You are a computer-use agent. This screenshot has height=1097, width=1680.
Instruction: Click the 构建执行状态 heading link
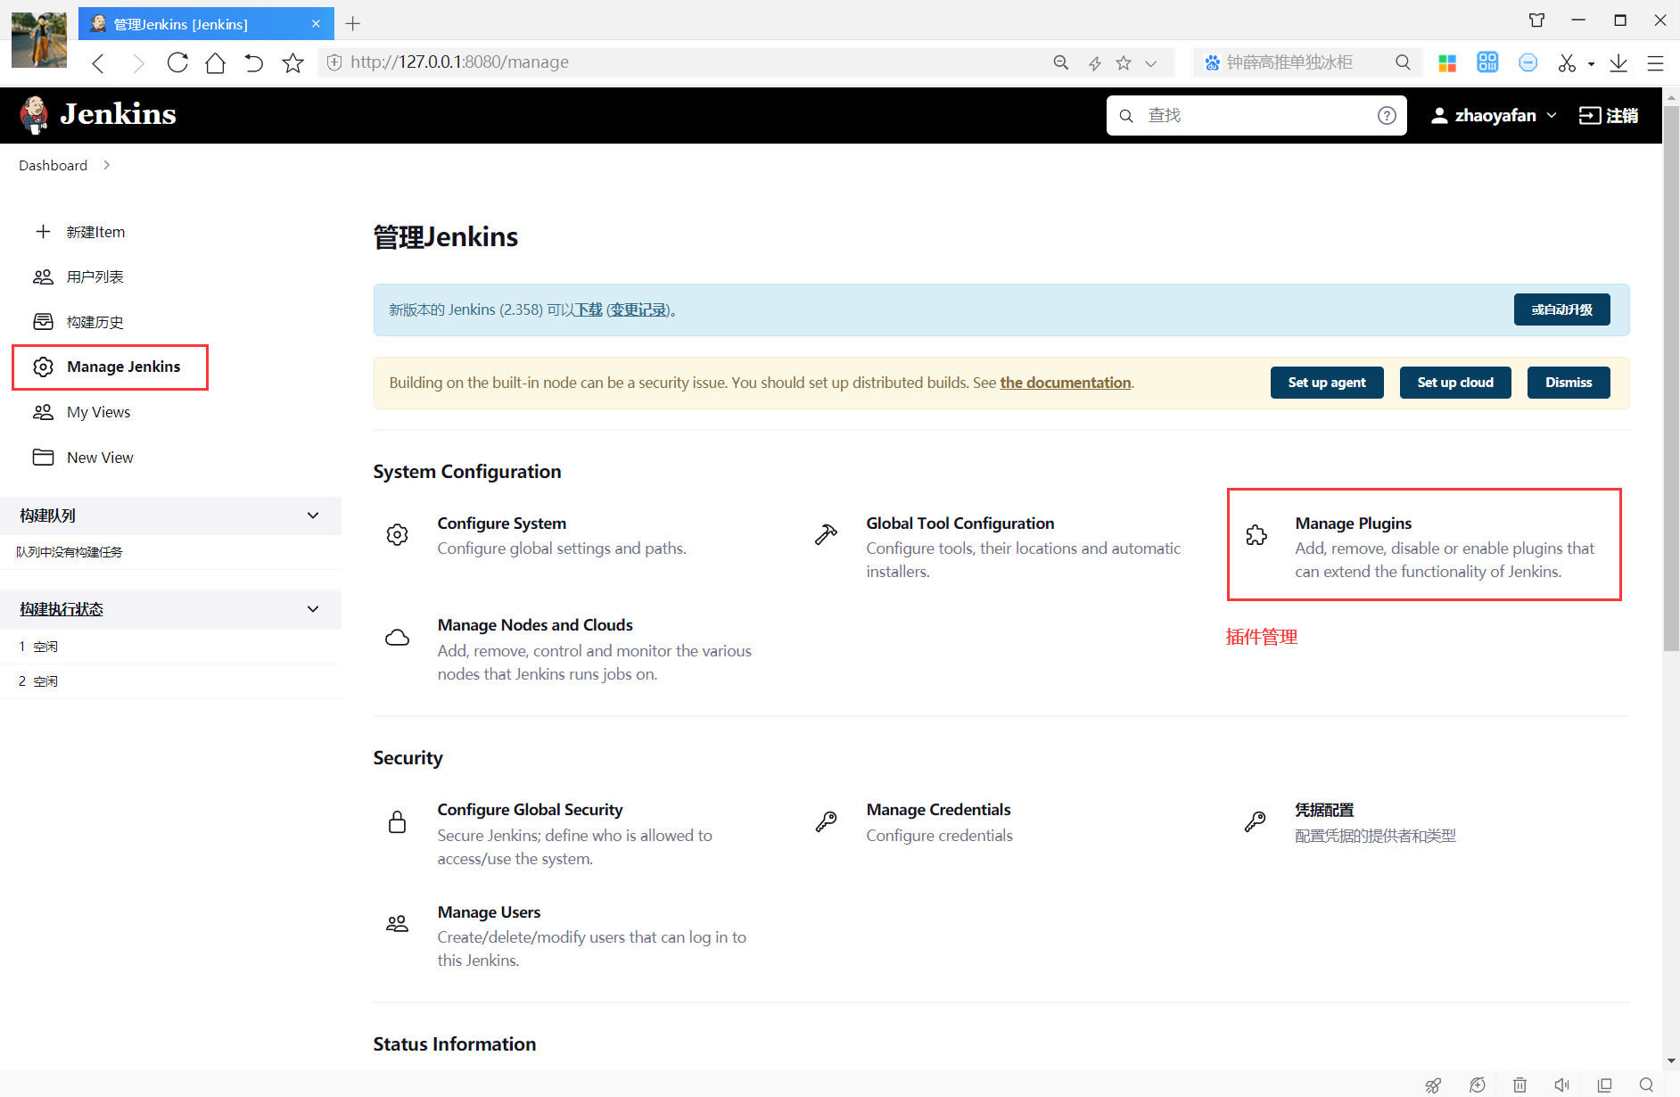point(62,609)
